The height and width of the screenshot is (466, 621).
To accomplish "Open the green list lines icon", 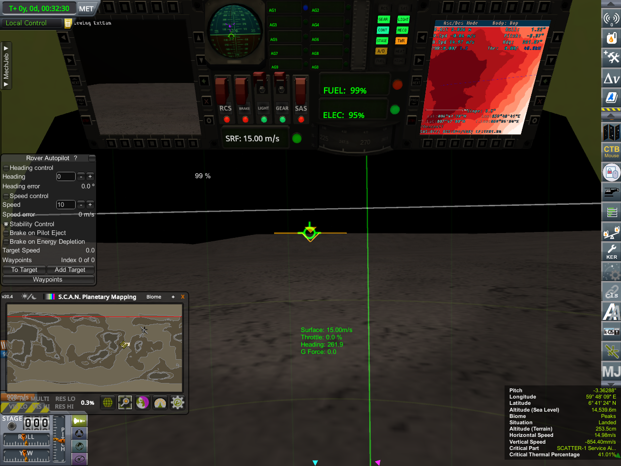I will click(x=611, y=212).
